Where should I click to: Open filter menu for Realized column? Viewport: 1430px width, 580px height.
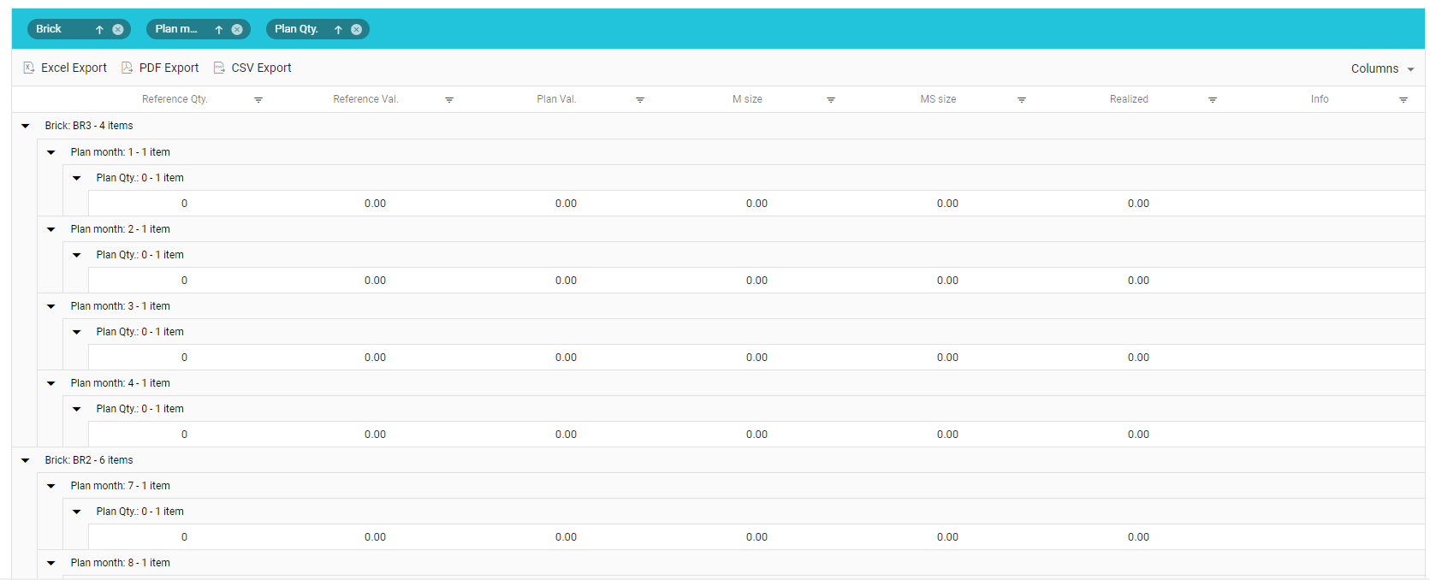pos(1213,100)
